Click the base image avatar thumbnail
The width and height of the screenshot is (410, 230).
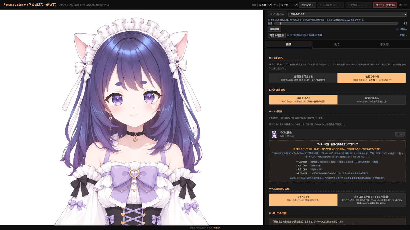274,134
